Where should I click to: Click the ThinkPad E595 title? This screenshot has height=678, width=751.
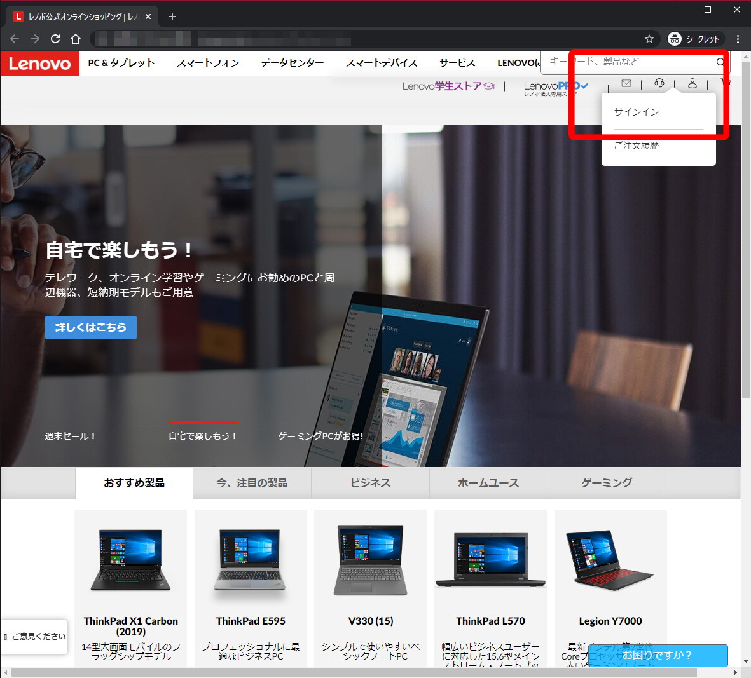[251, 621]
